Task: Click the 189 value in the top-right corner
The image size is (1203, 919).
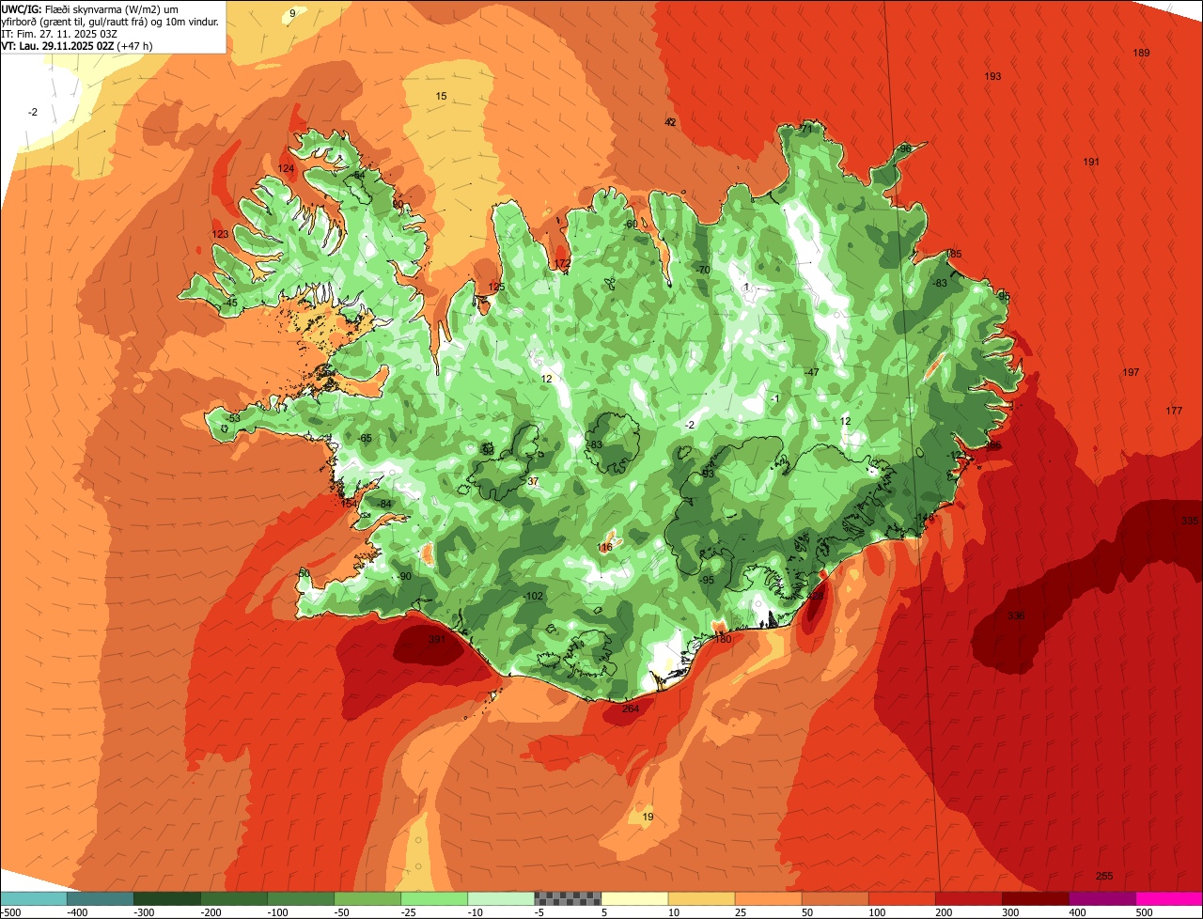Action: tap(1141, 53)
